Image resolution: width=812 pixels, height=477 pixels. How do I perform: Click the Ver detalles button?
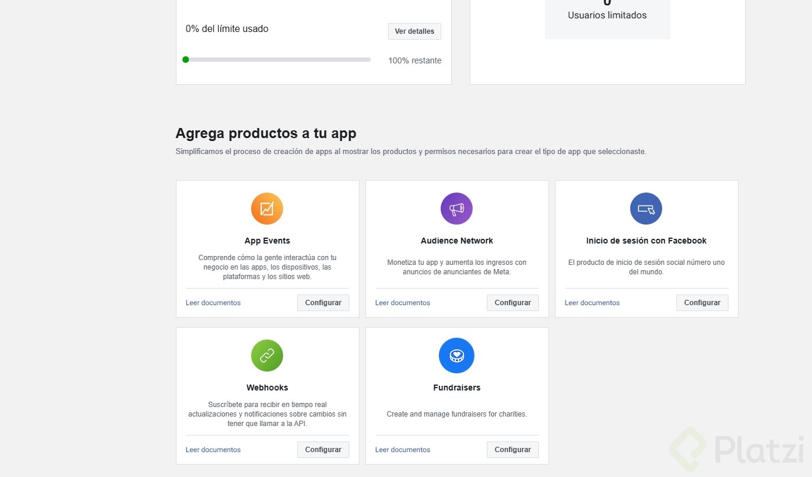(x=415, y=31)
